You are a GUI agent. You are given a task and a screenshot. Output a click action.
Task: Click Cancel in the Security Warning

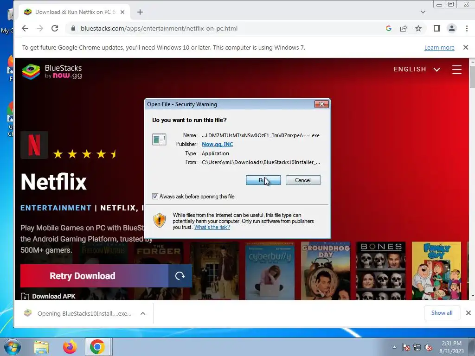(x=303, y=180)
